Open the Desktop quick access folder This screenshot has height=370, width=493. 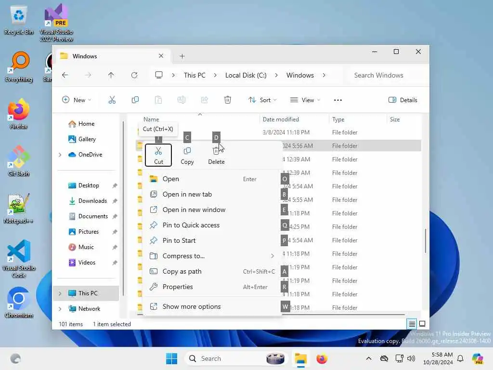(x=89, y=185)
